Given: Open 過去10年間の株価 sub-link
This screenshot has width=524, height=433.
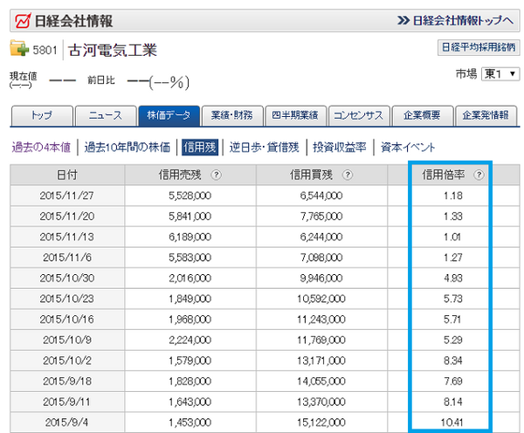Looking at the screenshot, I should [x=127, y=148].
